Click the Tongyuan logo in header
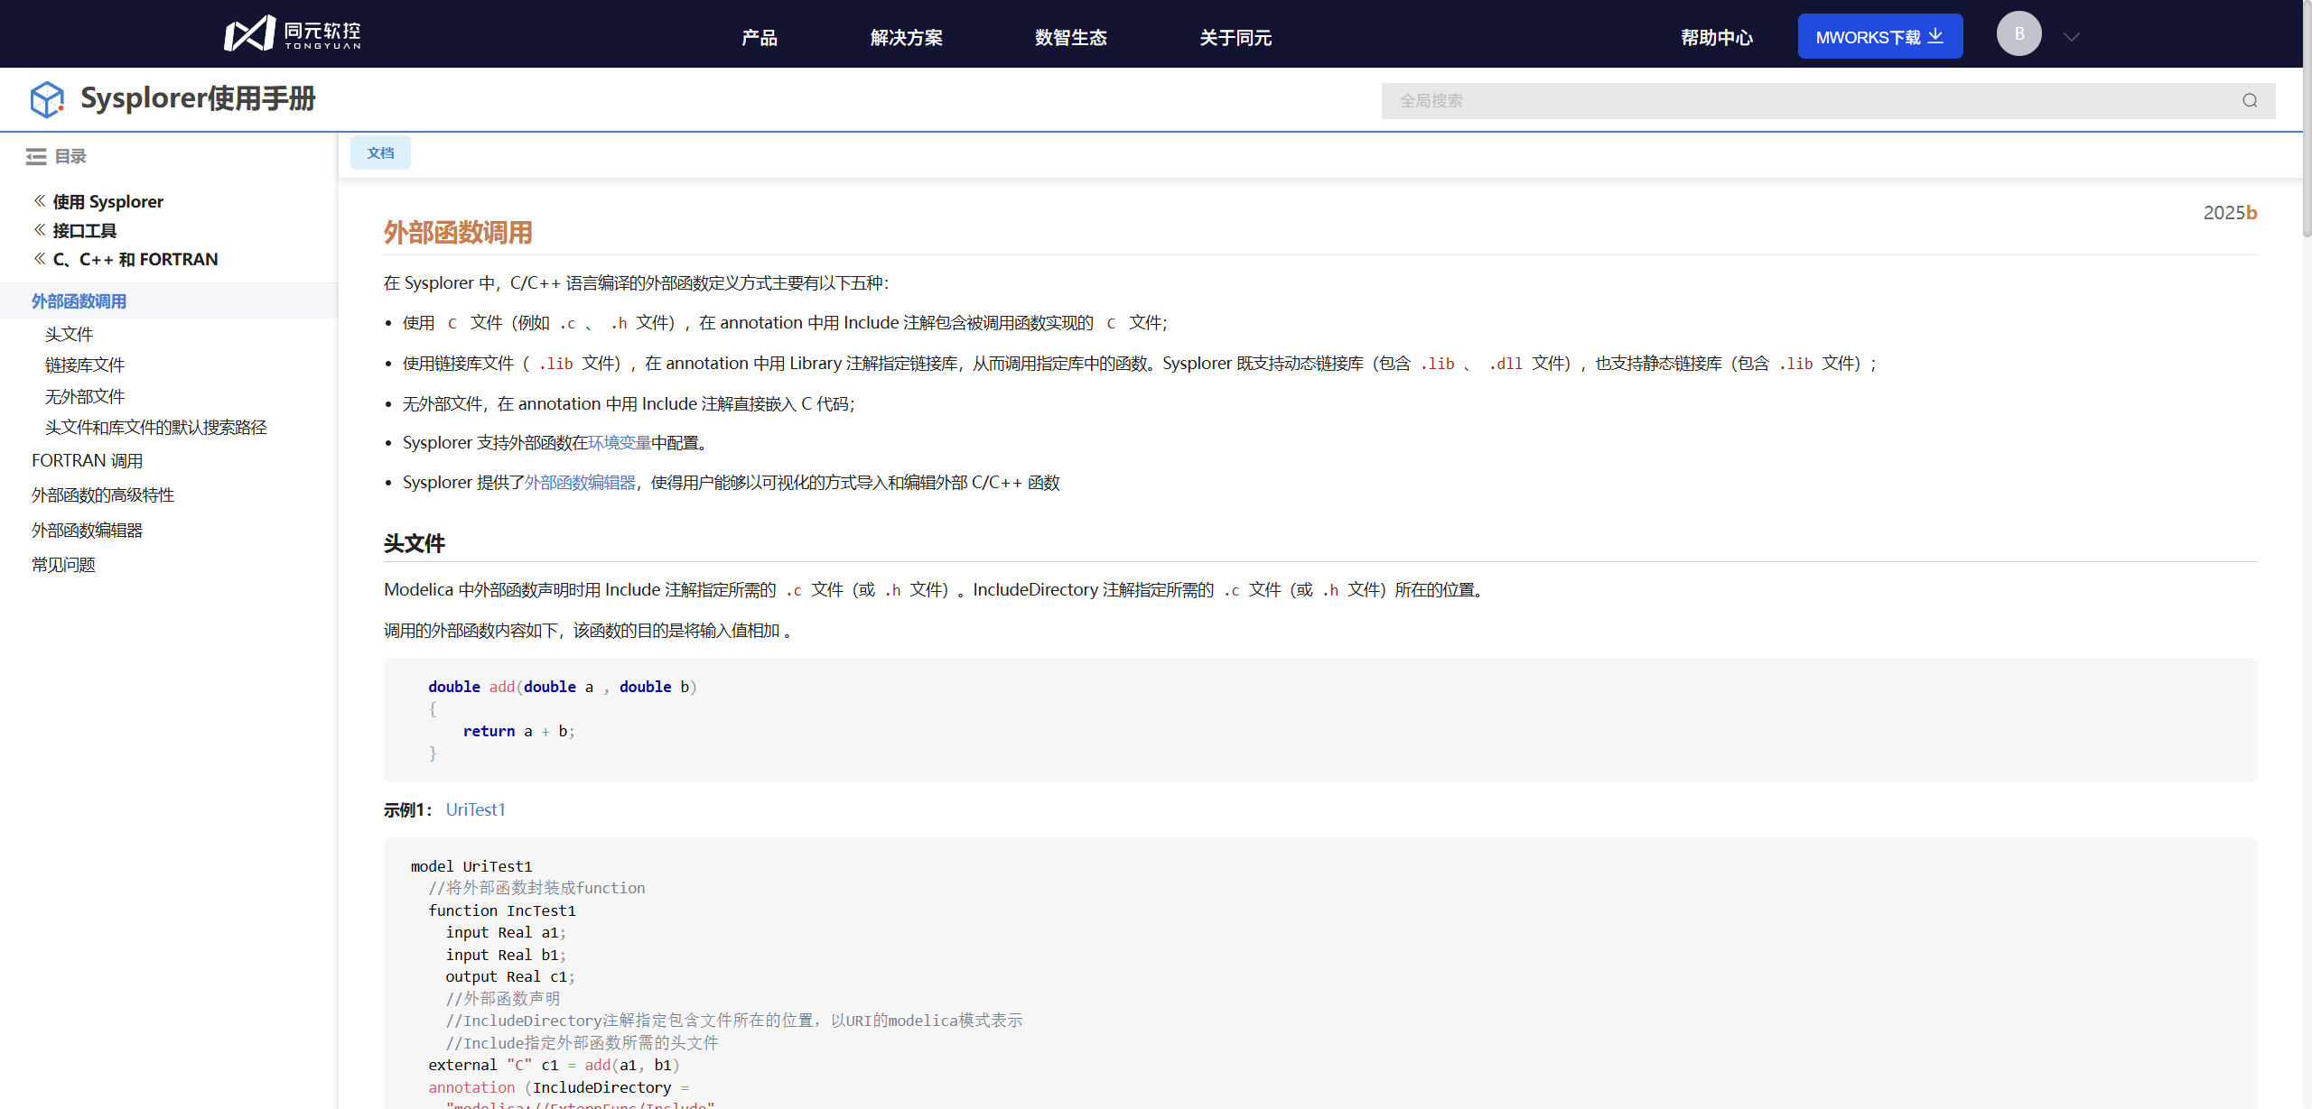 (293, 34)
